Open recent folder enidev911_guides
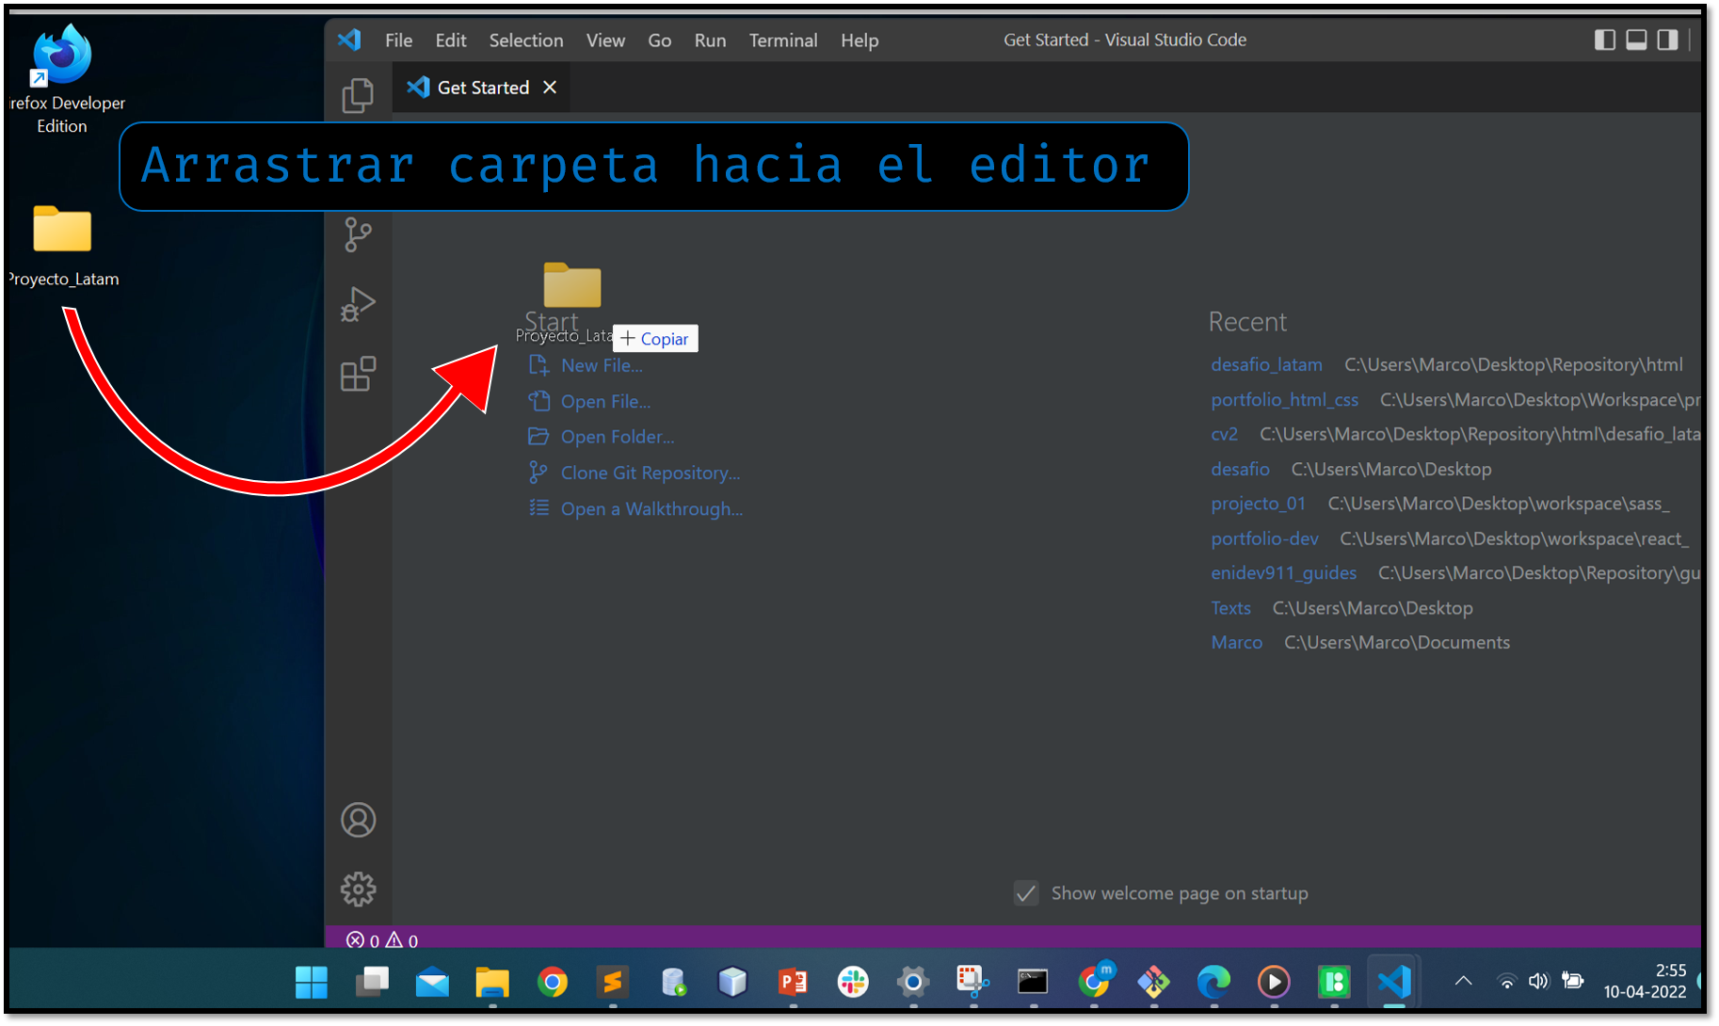1719x1026 pixels. pyautogui.click(x=1283, y=572)
